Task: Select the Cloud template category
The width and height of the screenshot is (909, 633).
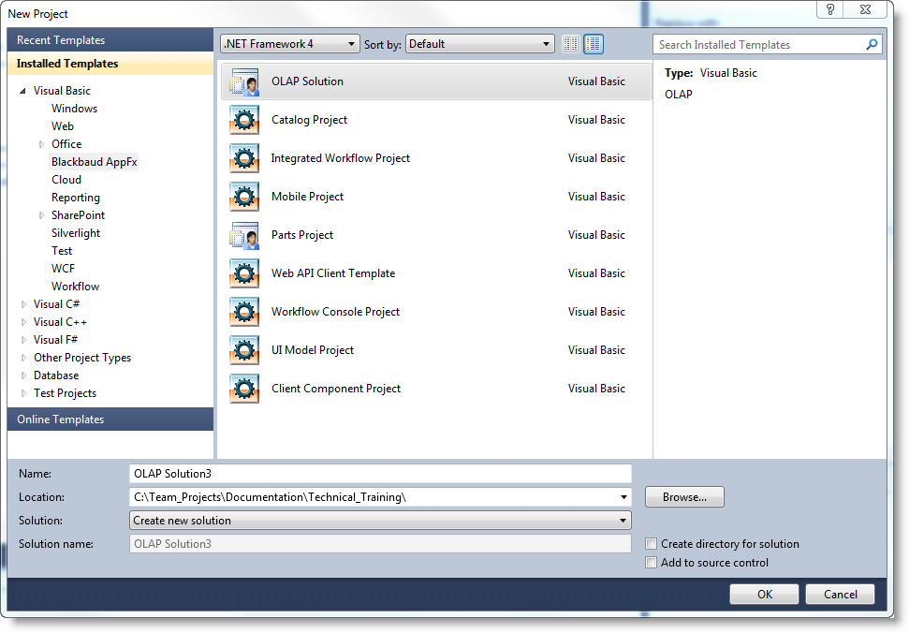Action: point(66,180)
